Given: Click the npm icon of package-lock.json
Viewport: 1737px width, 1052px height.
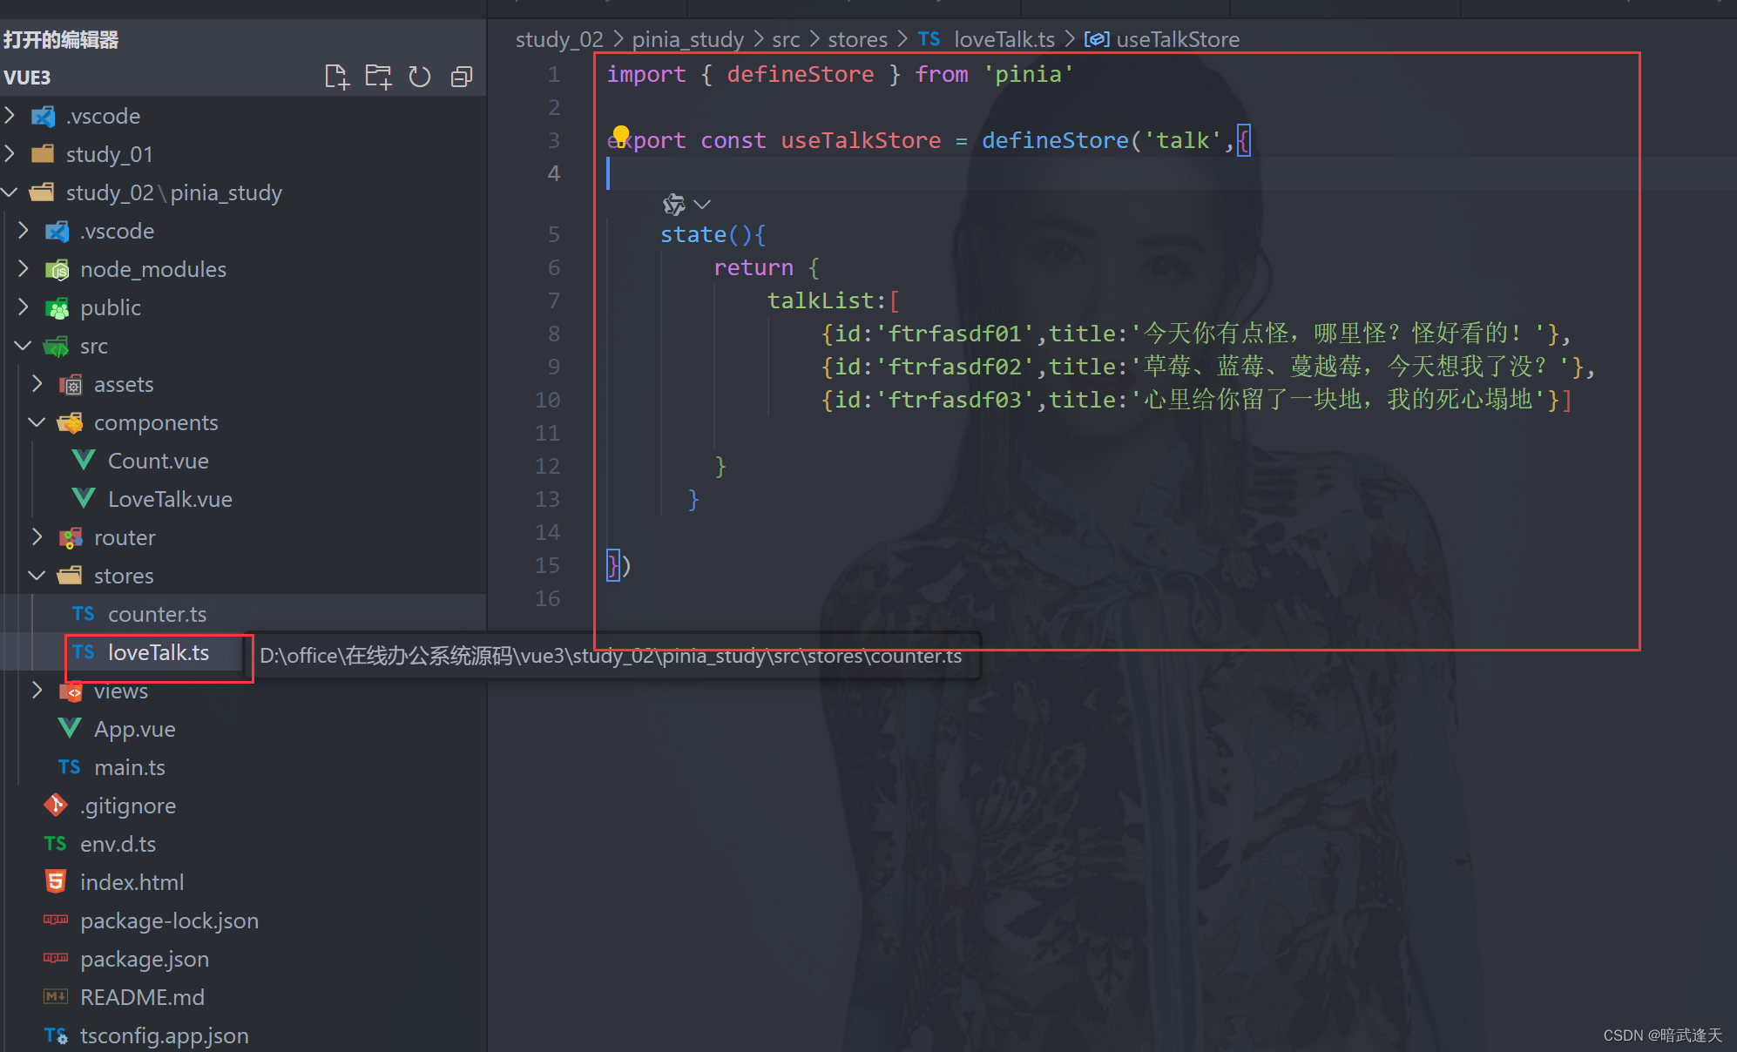Looking at the screenshot, I should pyautogui.click(x=56, y=920).
